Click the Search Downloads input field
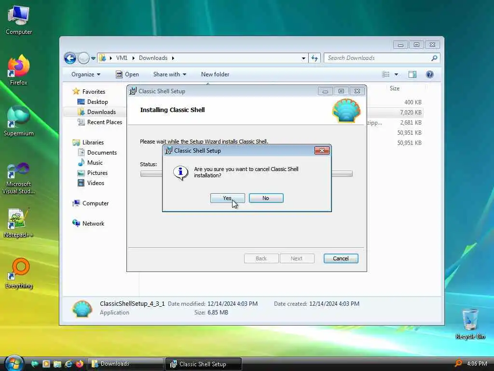The width and height of the screenshot is (494, 371). tap(378, 58)
